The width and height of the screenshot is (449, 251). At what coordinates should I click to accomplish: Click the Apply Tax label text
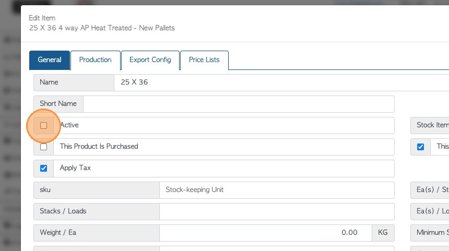coord(76,168)
